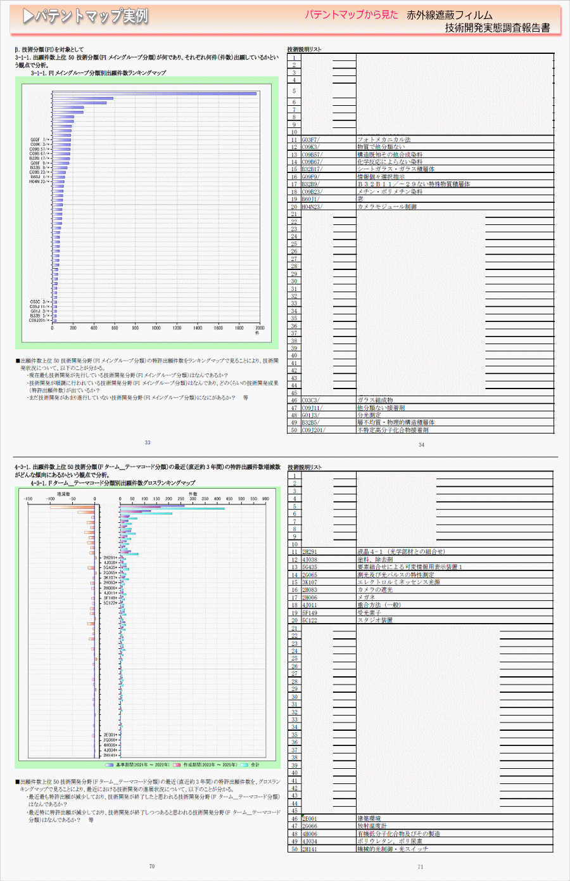Click the triangle arrow before パテントマップ実例
Screen dimensions: 570x881
(x=28, y=16)
